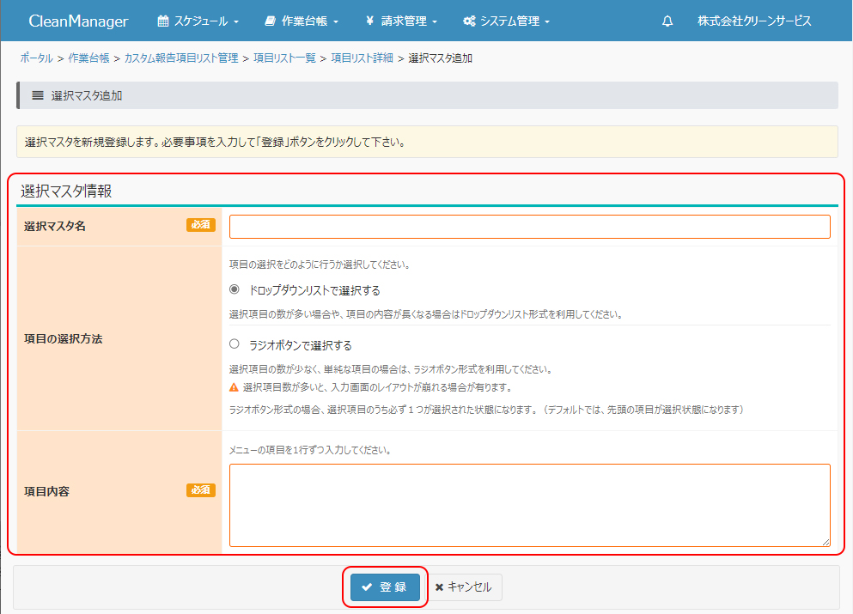
Task: Click the calendar icon beside スケジュール
Action: coord(162,21)
